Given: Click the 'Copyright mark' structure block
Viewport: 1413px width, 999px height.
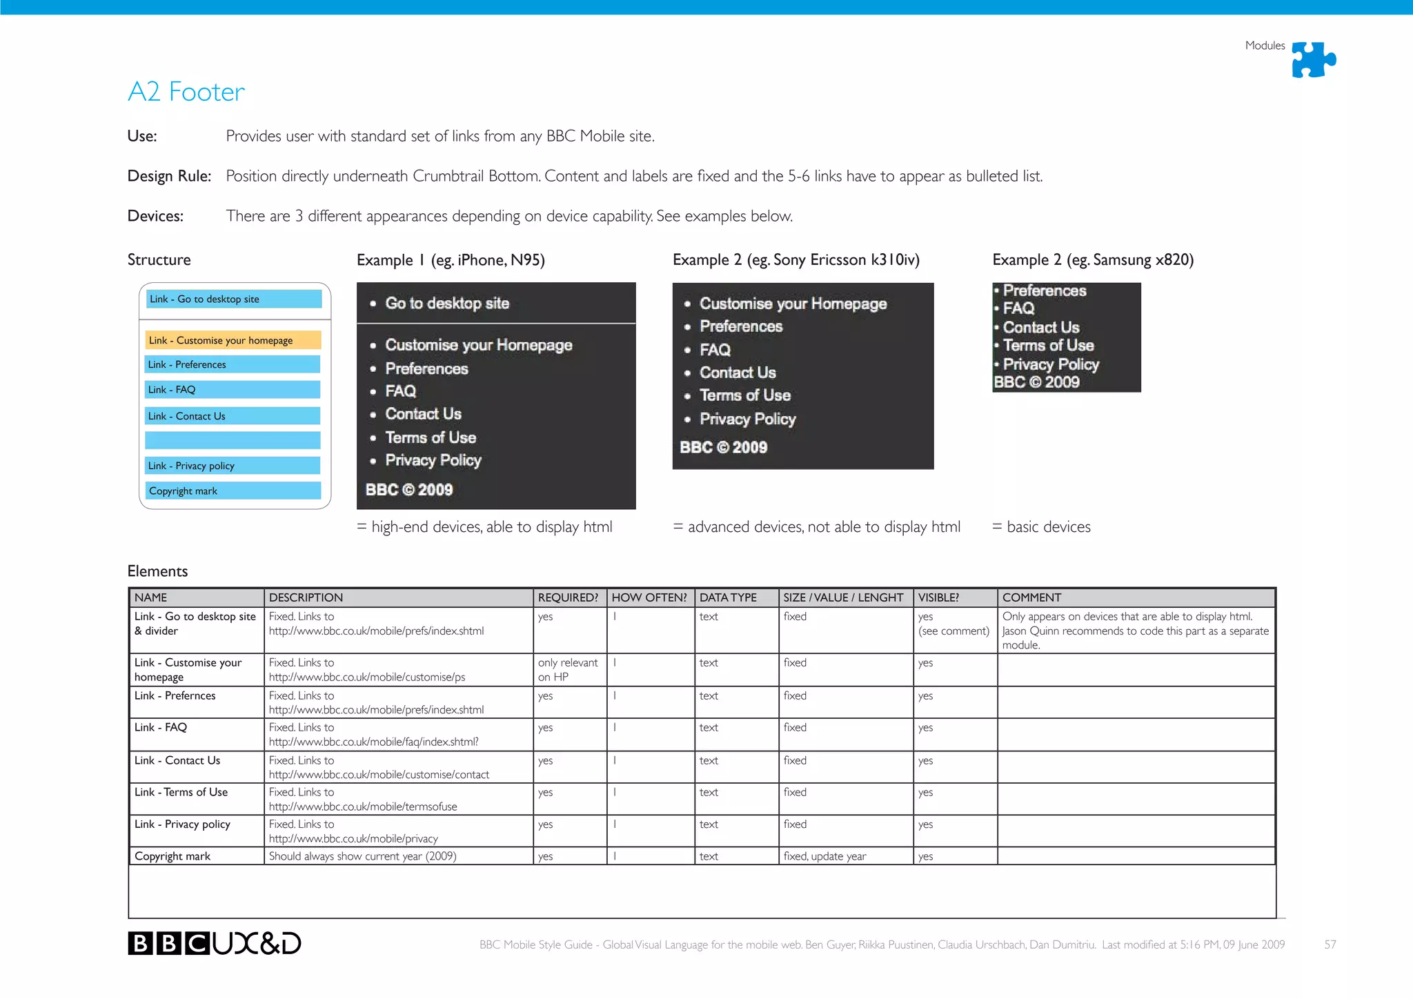Looking at the screenshot, I should [233, 491].
